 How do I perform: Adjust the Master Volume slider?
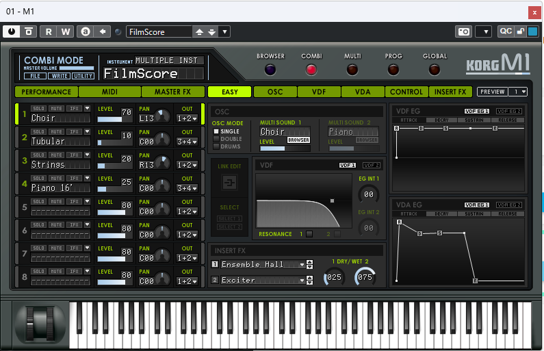(77, 68)
